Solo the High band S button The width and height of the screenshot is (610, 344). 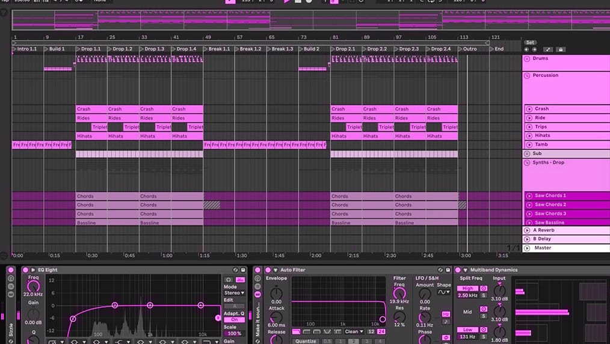click(x=484, y=295)
